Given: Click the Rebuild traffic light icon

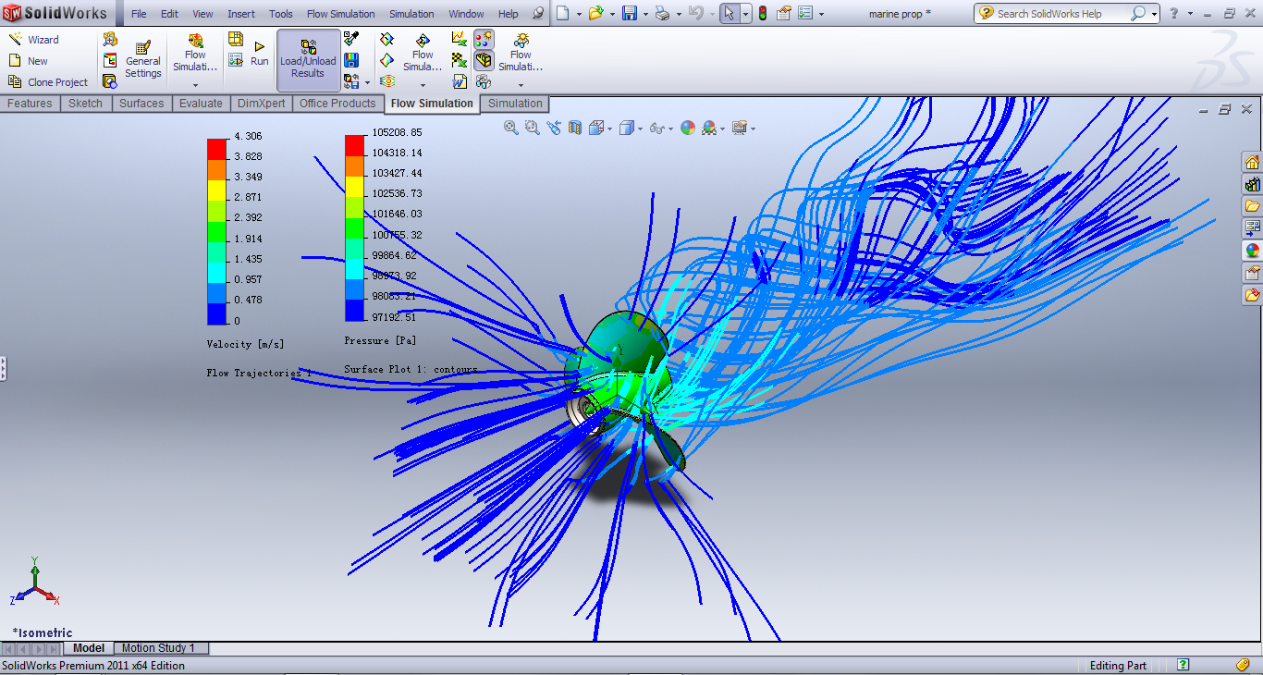Looking at the screenshot, I should (763, 13).
